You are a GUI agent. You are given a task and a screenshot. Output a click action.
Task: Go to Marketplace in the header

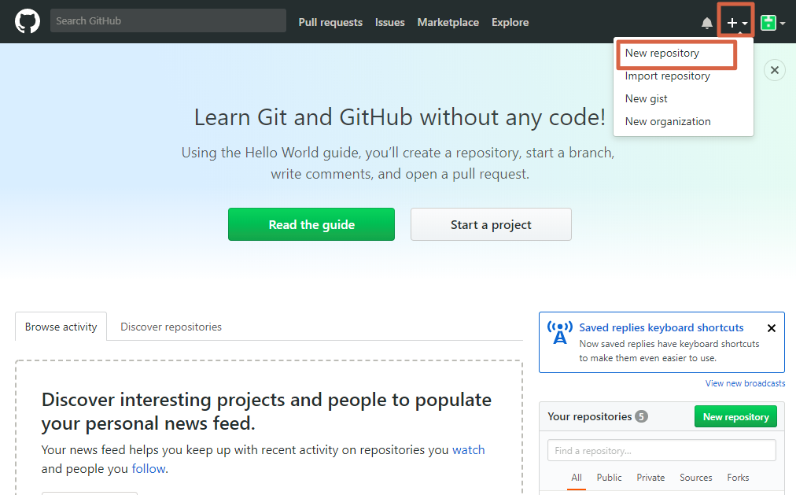point(448,22)
